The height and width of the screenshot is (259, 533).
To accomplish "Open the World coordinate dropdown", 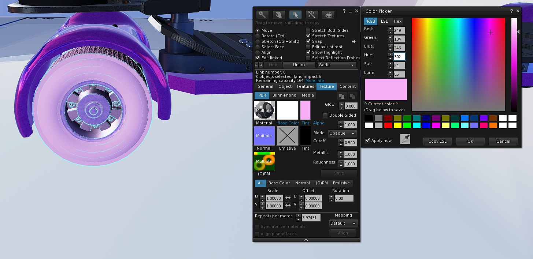I will coord(337,65).
